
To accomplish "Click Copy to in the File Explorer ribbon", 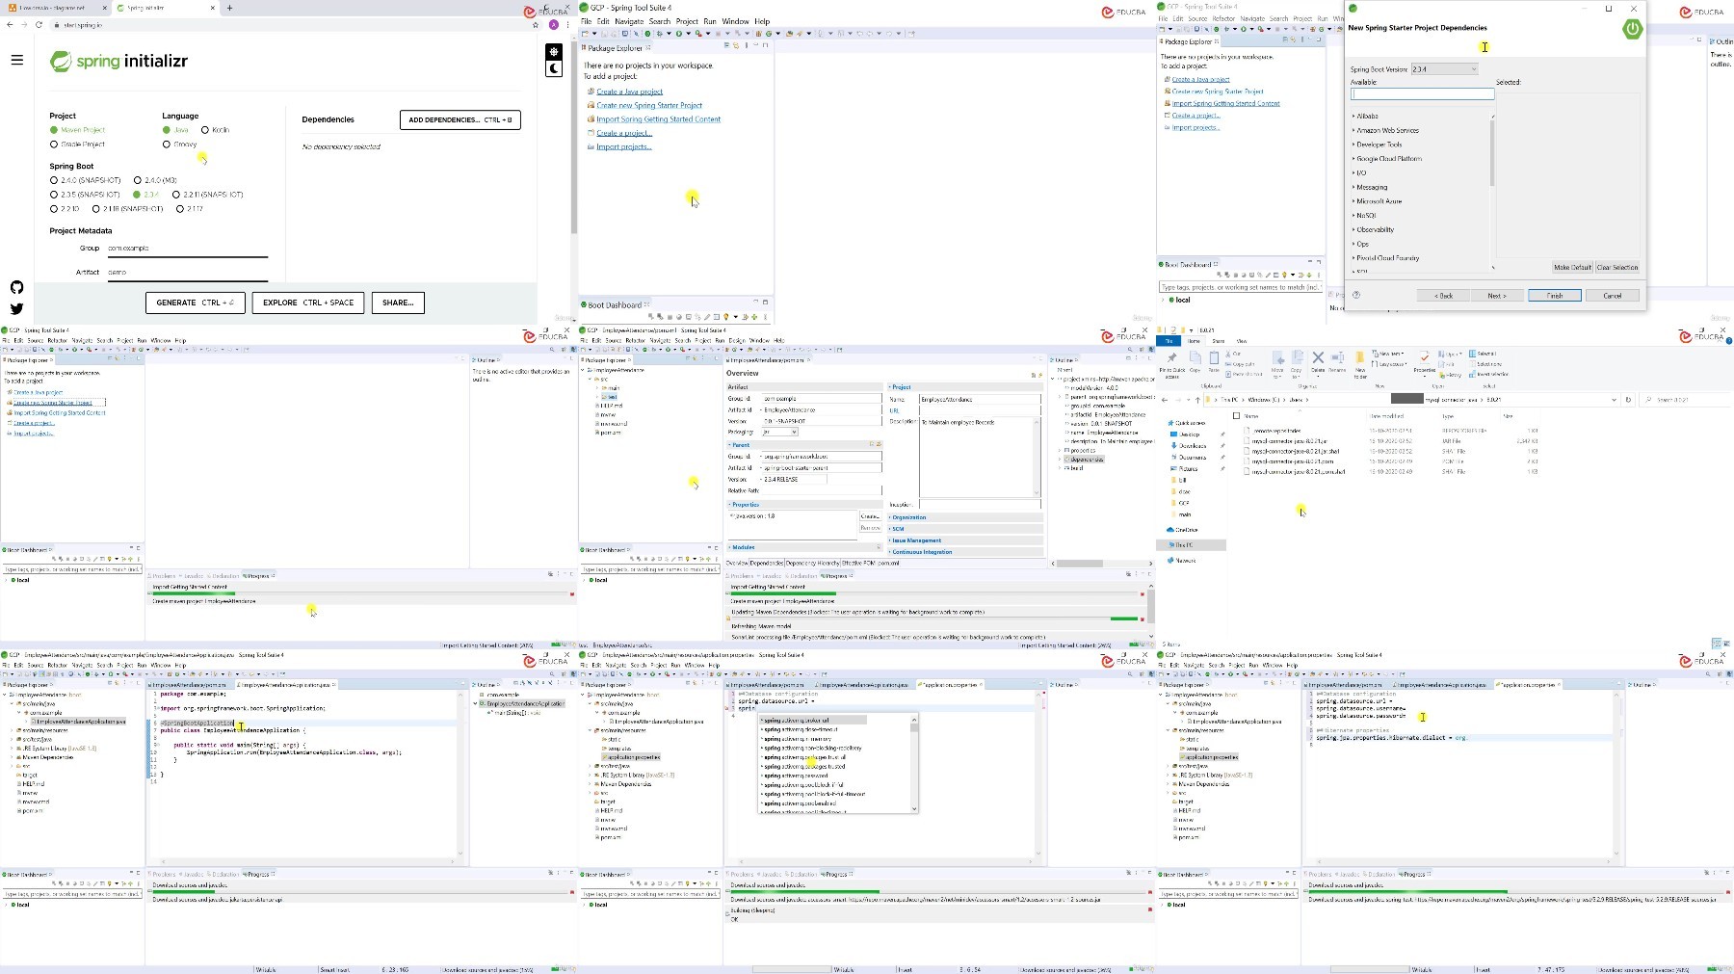I will pos(1296,364).
